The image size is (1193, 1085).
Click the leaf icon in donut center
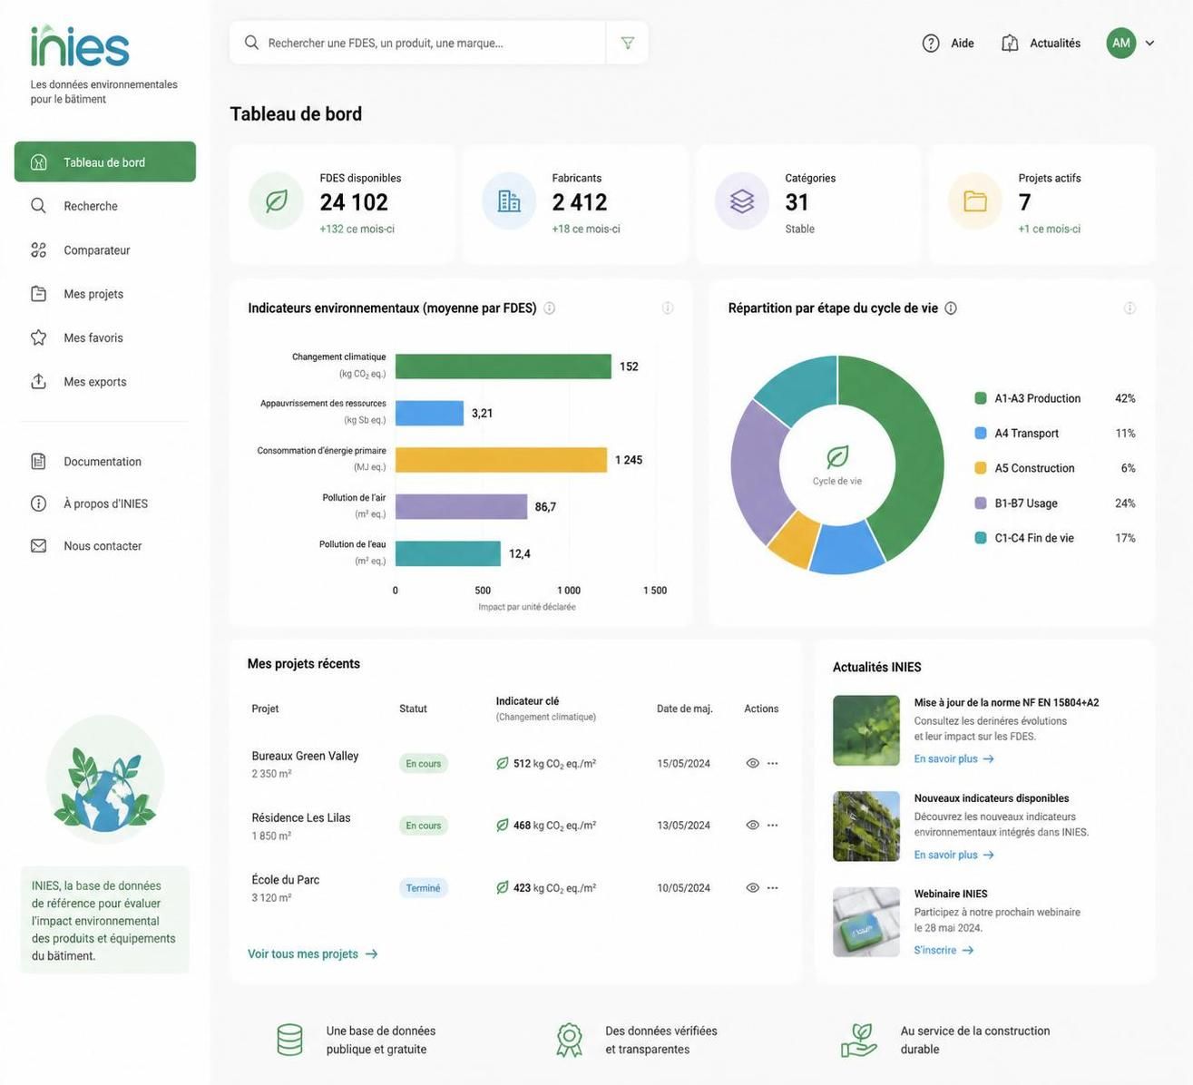837,456
